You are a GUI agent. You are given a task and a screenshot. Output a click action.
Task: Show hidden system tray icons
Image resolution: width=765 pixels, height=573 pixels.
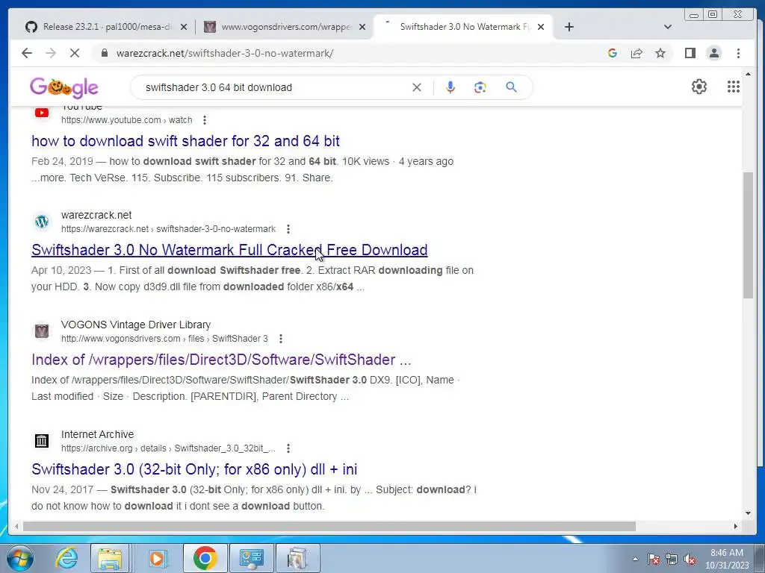tap(635, 560)
